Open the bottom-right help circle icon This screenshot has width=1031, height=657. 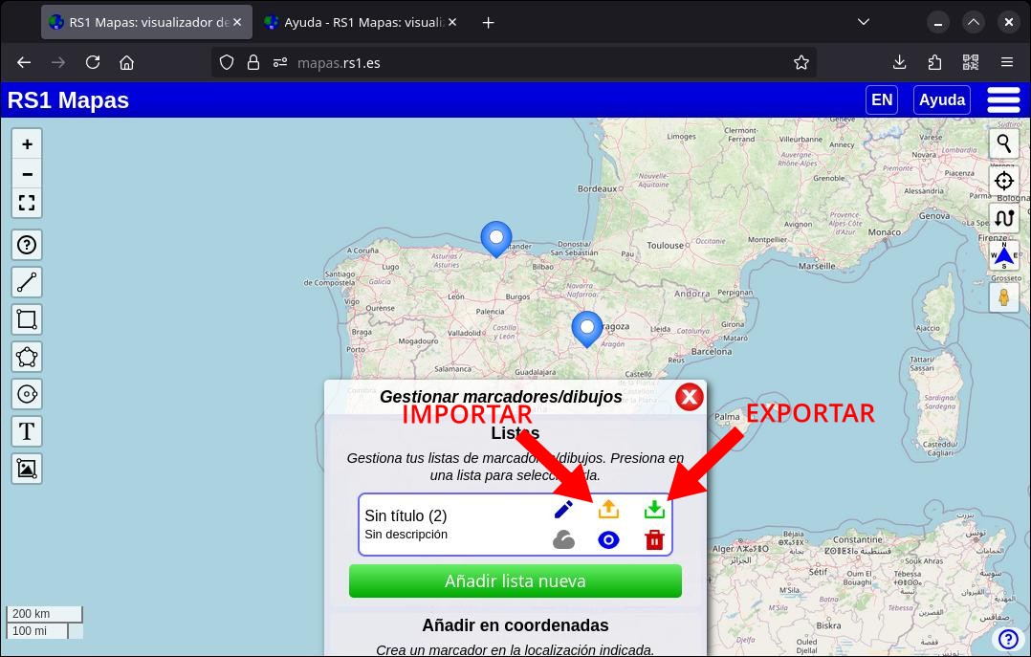pos(1008,639)
